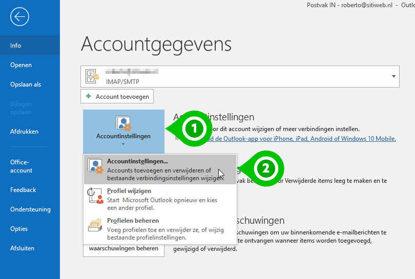Click the green plus icon
Image resolution: width=415 pixels, height=279 pixels.
tap(89, 96)
